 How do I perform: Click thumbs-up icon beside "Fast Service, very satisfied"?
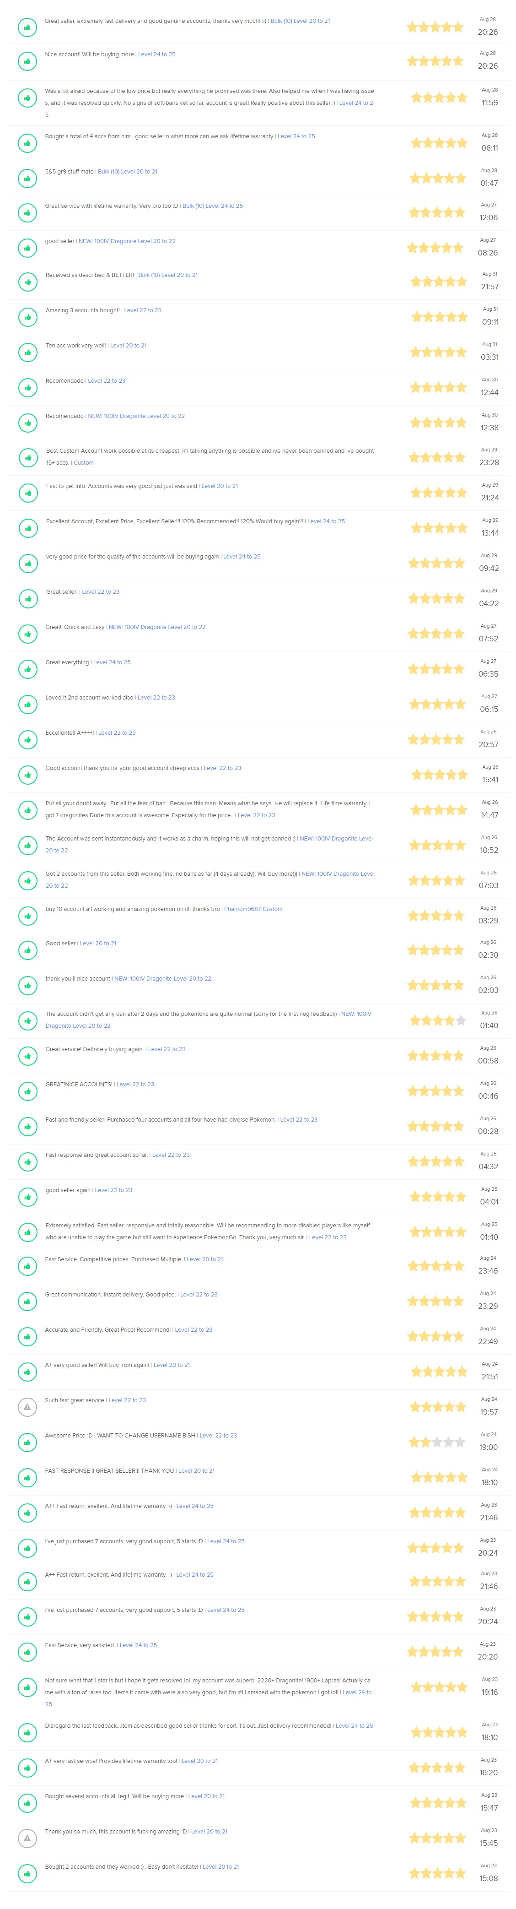coord(27,1652)
